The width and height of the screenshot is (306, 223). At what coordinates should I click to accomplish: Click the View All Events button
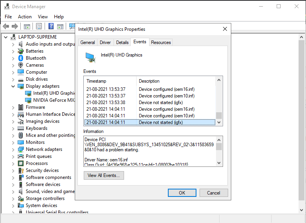click(x=104, y=175)
